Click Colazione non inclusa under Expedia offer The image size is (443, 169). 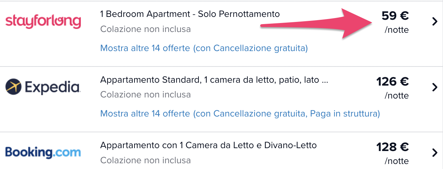tap(146, 95)
